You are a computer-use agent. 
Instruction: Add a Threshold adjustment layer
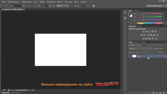pyautogui.click(x=150, y=39)
